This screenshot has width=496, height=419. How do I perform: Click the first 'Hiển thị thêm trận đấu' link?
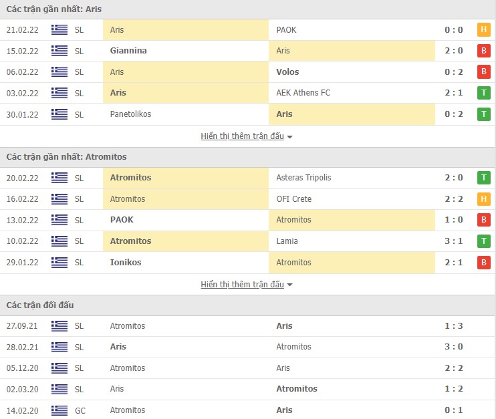(242, 136)
